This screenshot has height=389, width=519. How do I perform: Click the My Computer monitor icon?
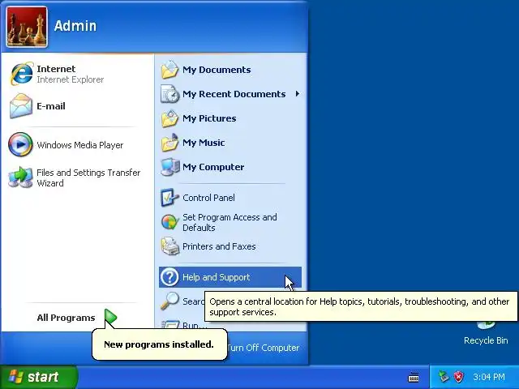(170, 167)
